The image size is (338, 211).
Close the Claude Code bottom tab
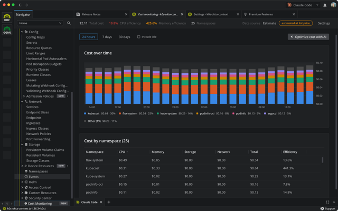(101, 202)
